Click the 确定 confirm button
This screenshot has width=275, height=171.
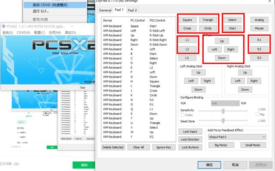(x=209, y=165)
